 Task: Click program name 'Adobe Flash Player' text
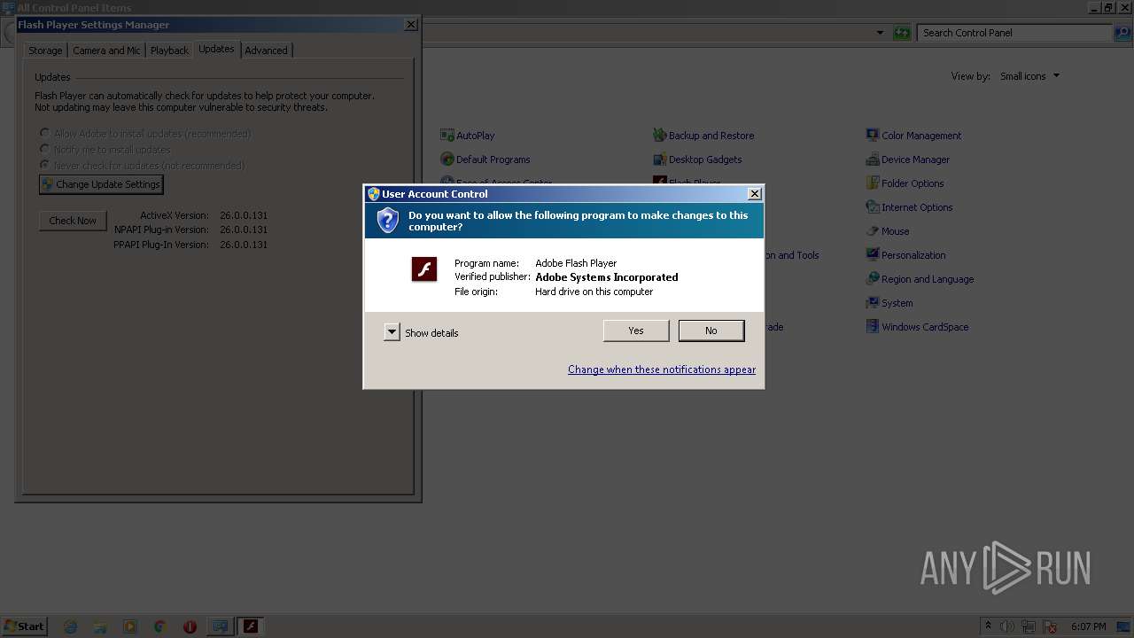[x=576, y=263]
